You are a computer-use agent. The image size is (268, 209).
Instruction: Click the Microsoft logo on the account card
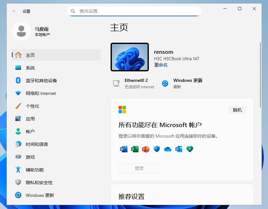coord(122,109)
